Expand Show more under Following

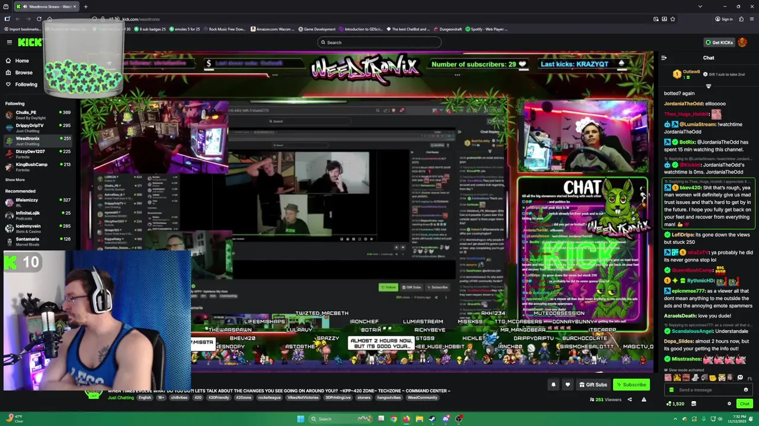coord(15,180)
